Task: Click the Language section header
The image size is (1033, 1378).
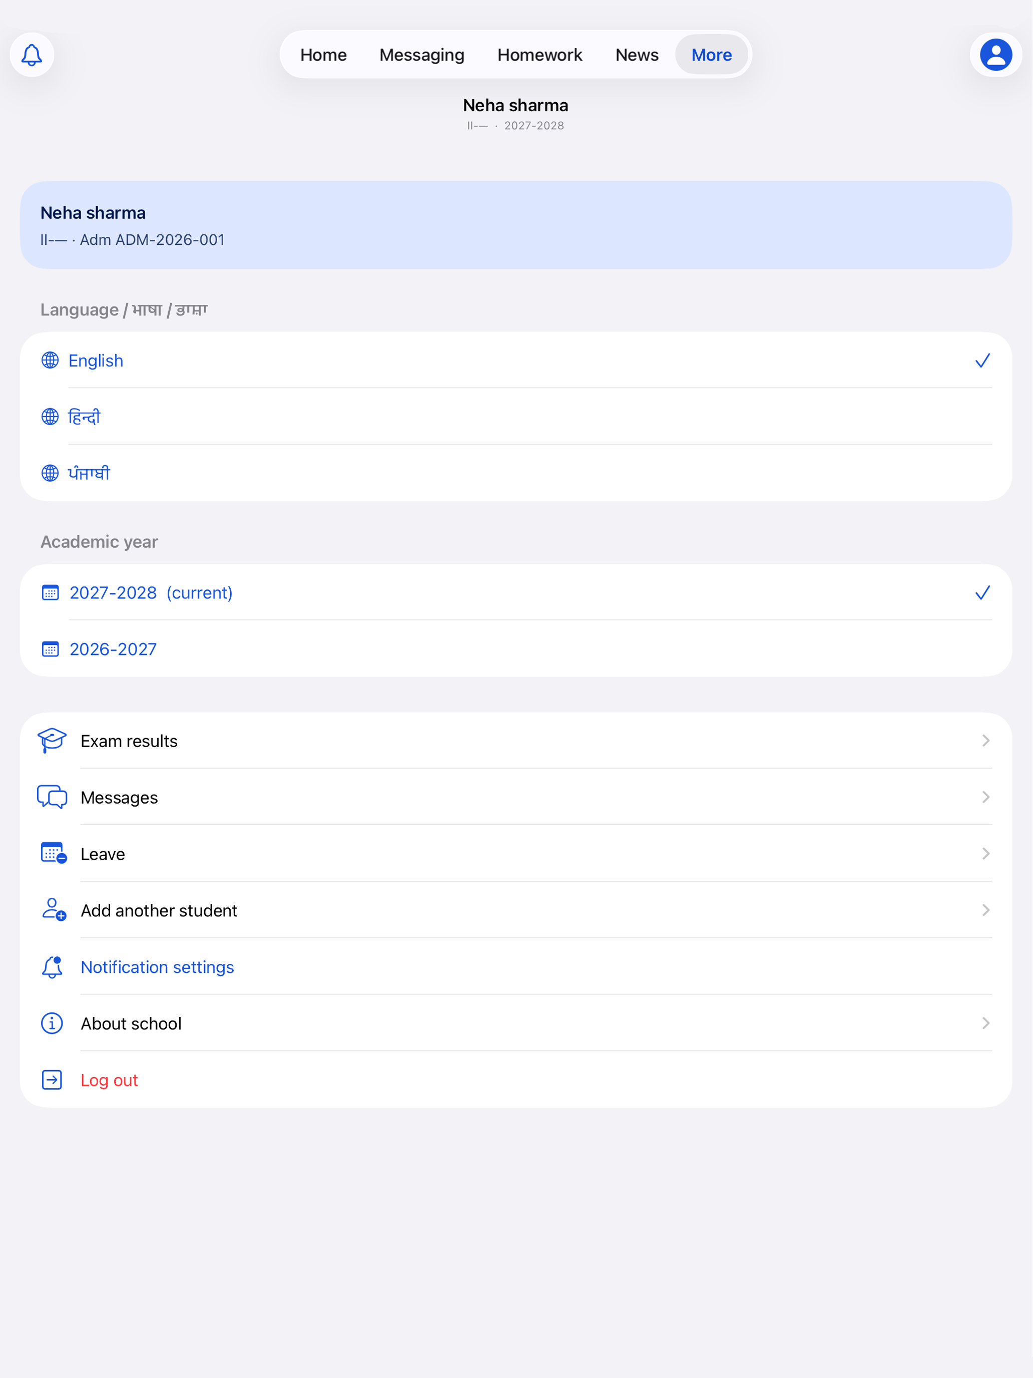Action: [124, 309]
